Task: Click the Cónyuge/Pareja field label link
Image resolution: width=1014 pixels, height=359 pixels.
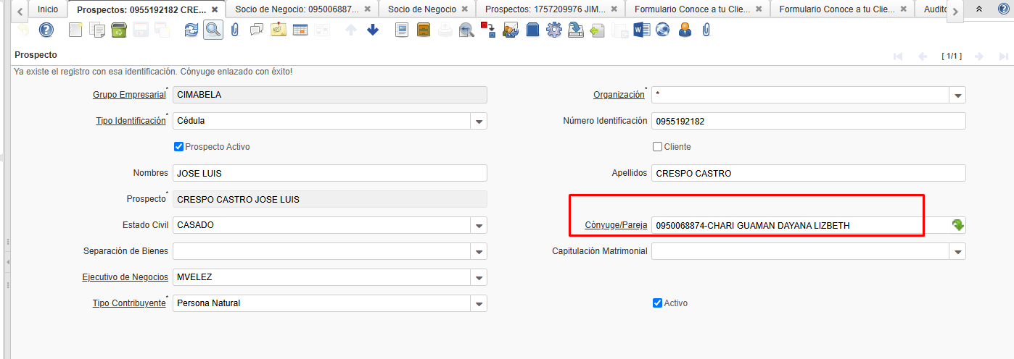Action: tap(616, 225)
